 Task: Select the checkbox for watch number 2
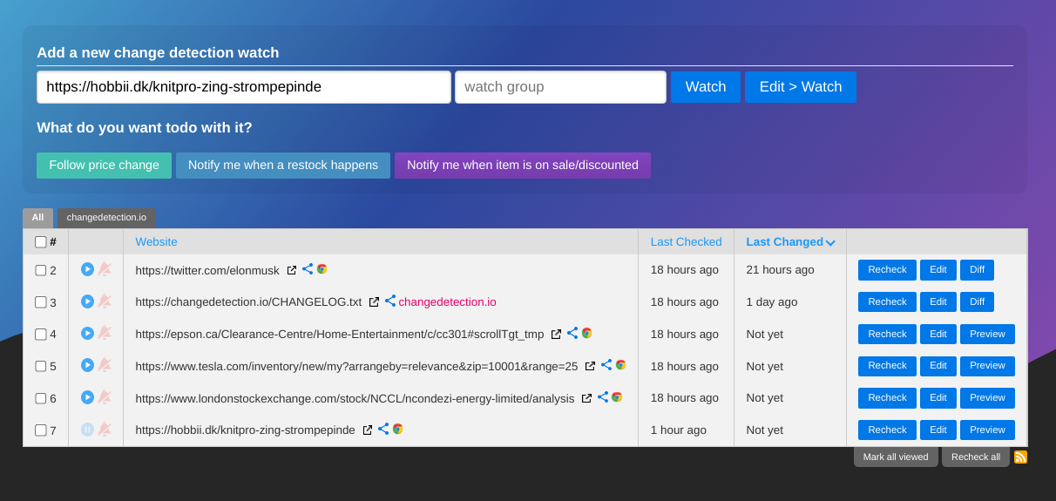coord(41,270)
